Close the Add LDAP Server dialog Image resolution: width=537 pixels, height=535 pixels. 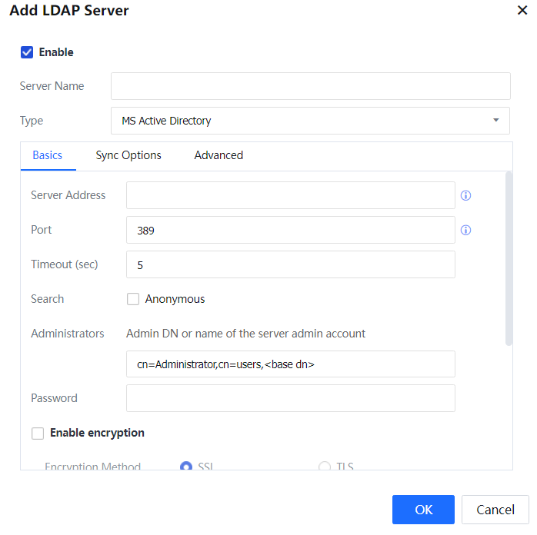[x=522, y=11]
